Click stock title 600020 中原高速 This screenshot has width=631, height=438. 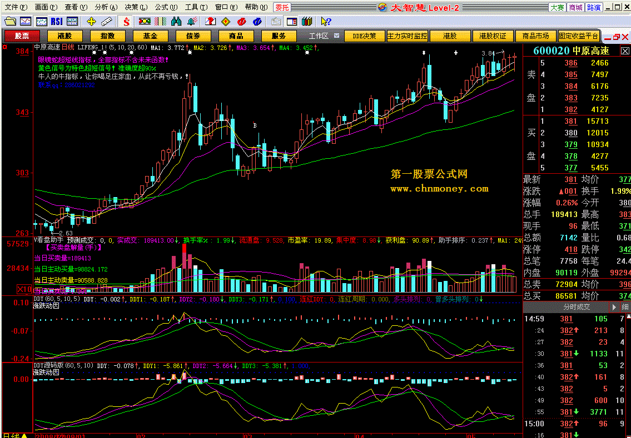[571, 51]
